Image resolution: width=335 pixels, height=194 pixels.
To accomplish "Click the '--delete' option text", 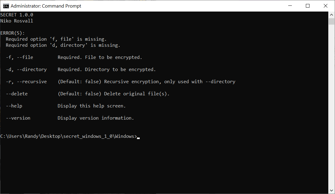I will tap(17, 94).
